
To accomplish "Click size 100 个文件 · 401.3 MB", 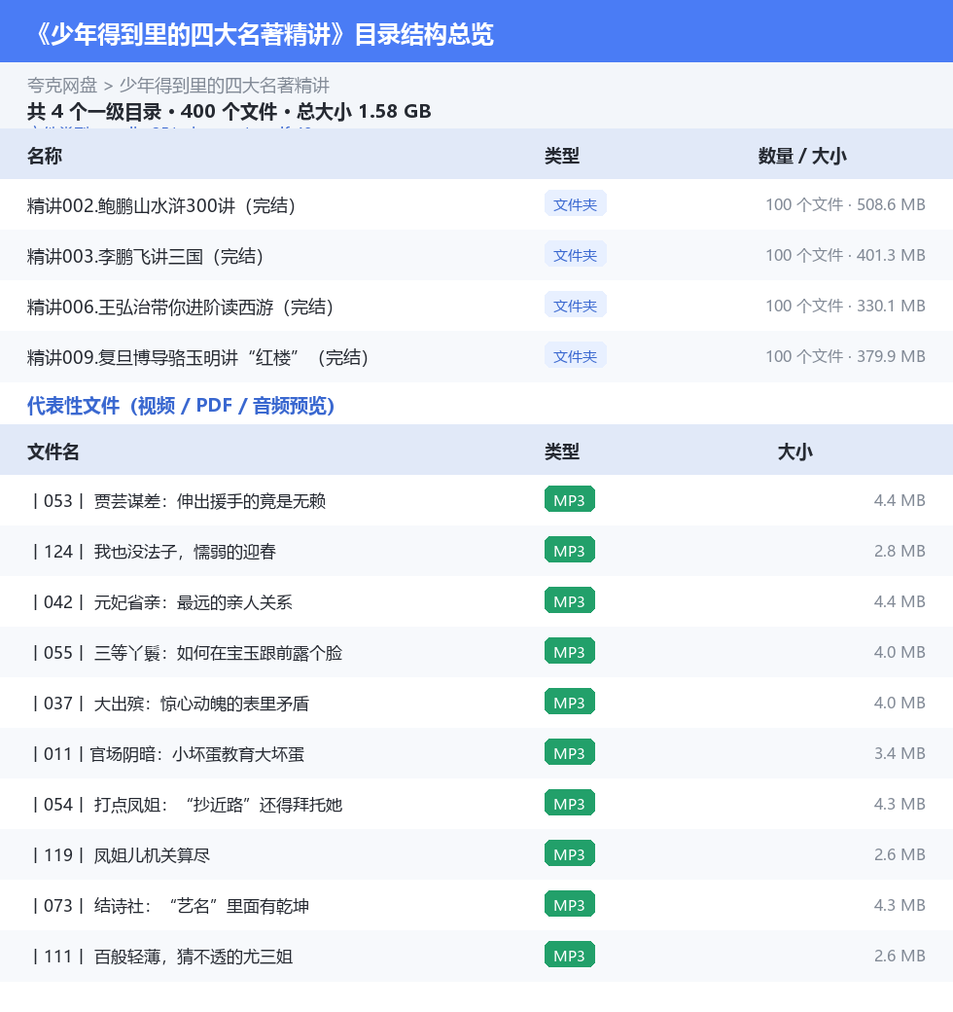I will [845, 254].
